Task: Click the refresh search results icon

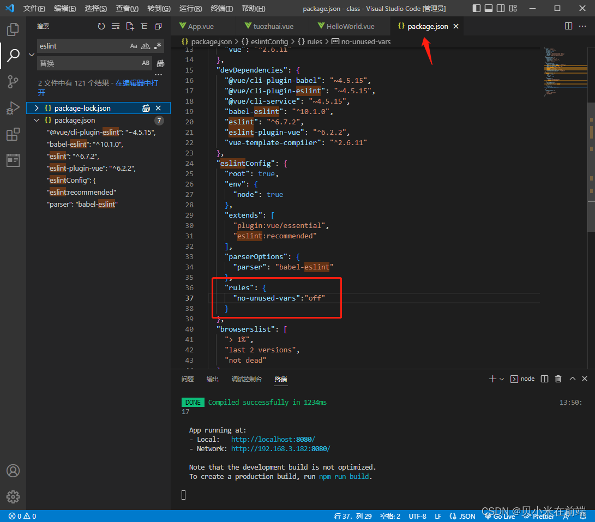Action: [101, 26]
